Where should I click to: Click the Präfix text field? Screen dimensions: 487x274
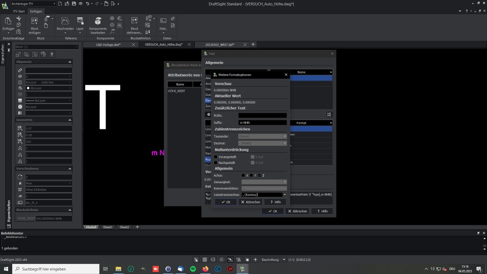point(262,116)
